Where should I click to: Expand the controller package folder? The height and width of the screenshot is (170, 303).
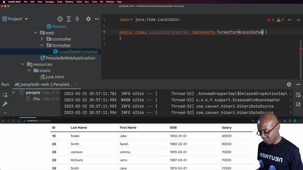42,39
